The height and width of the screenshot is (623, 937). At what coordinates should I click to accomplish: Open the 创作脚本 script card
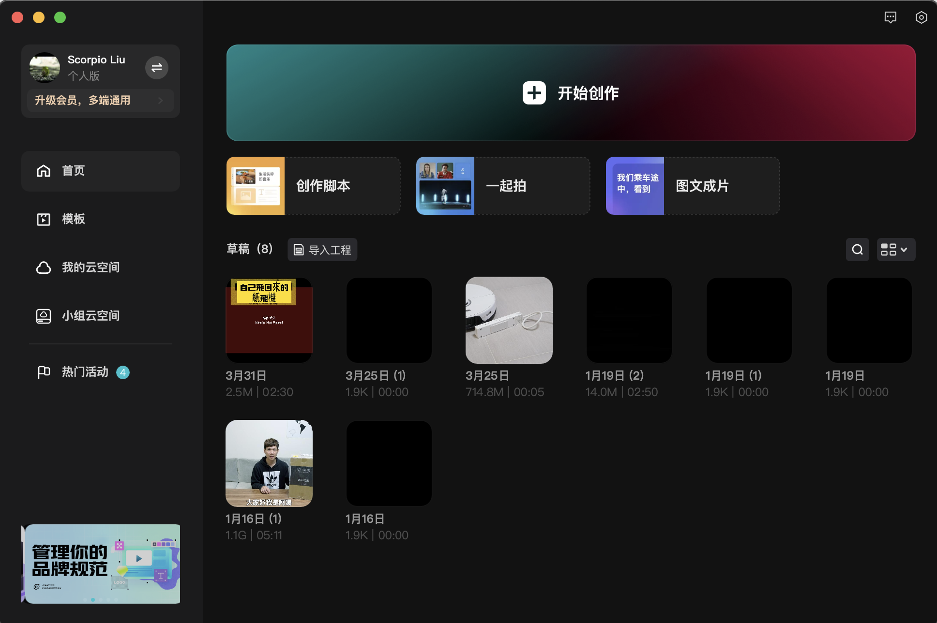pos(313,186)
